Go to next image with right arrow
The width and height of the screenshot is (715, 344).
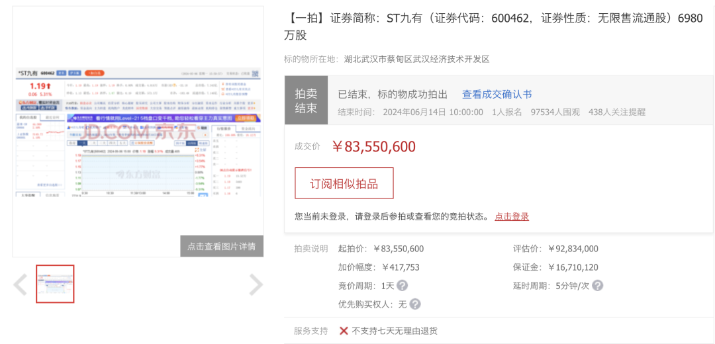click(x=256, y=284)
